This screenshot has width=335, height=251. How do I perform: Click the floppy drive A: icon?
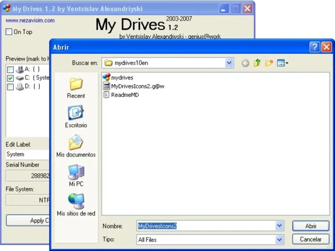click(x=20, y=69)
